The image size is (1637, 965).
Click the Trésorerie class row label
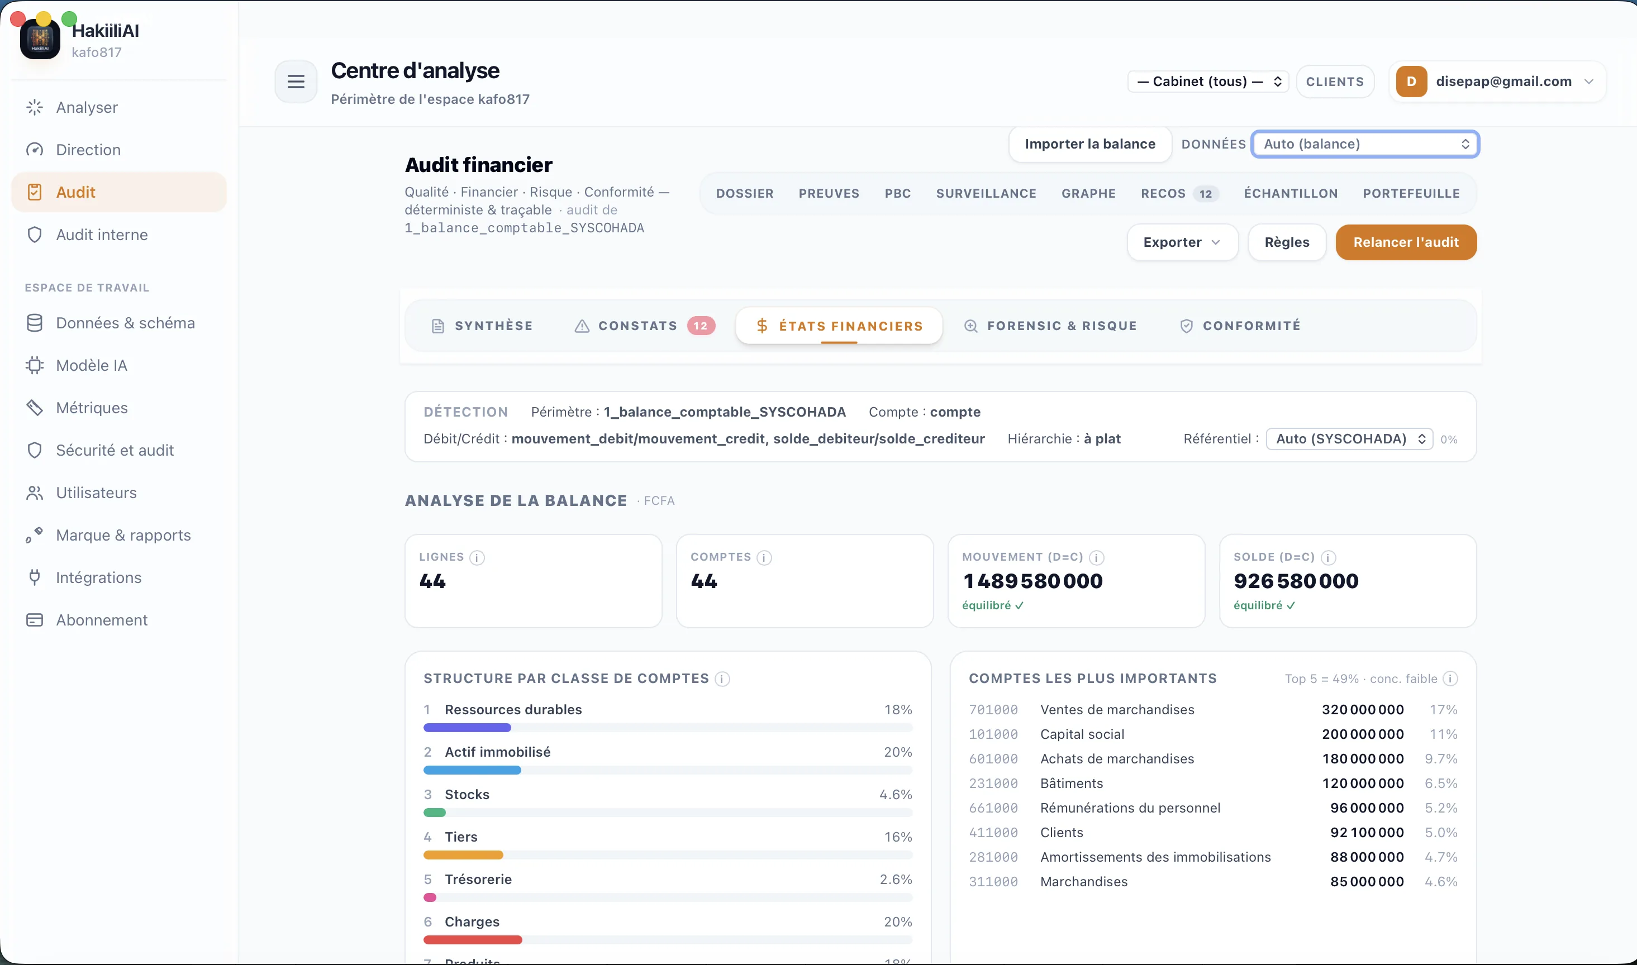coord(478,879)
